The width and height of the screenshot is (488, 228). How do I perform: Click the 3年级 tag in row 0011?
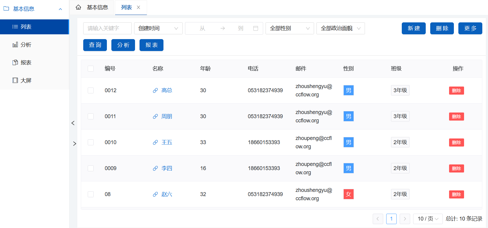400,116
